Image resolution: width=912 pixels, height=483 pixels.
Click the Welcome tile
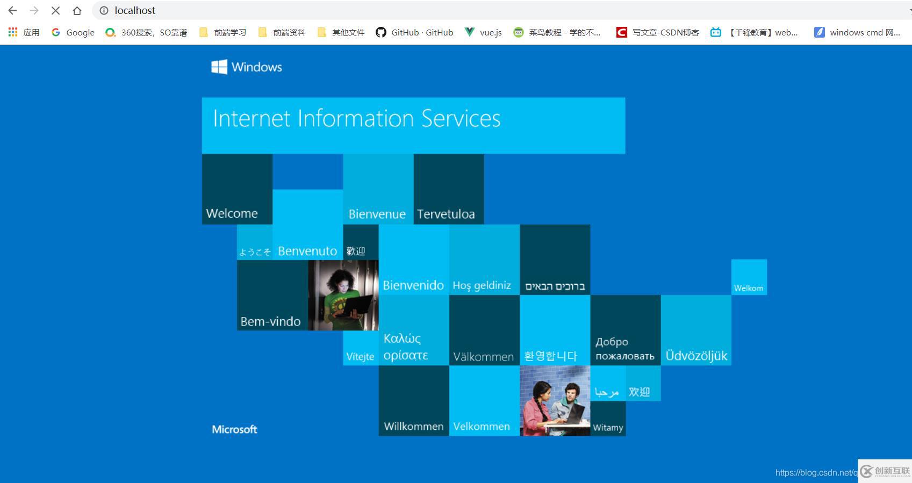click(x=237, y=189)
